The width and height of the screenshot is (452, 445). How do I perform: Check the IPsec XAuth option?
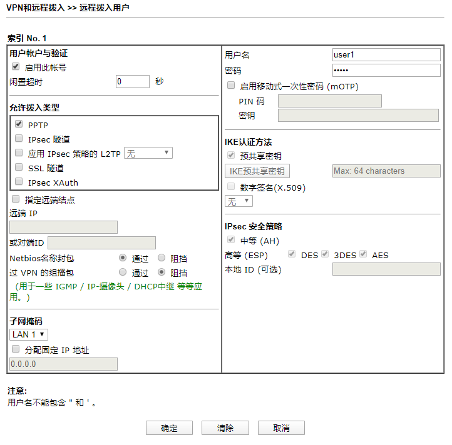[x=19, y=181]
